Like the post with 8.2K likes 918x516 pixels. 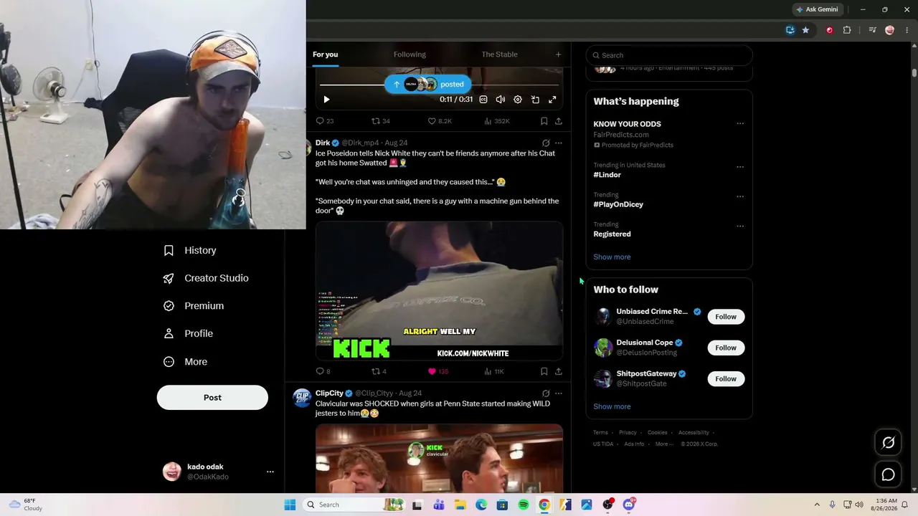(440, 121)
